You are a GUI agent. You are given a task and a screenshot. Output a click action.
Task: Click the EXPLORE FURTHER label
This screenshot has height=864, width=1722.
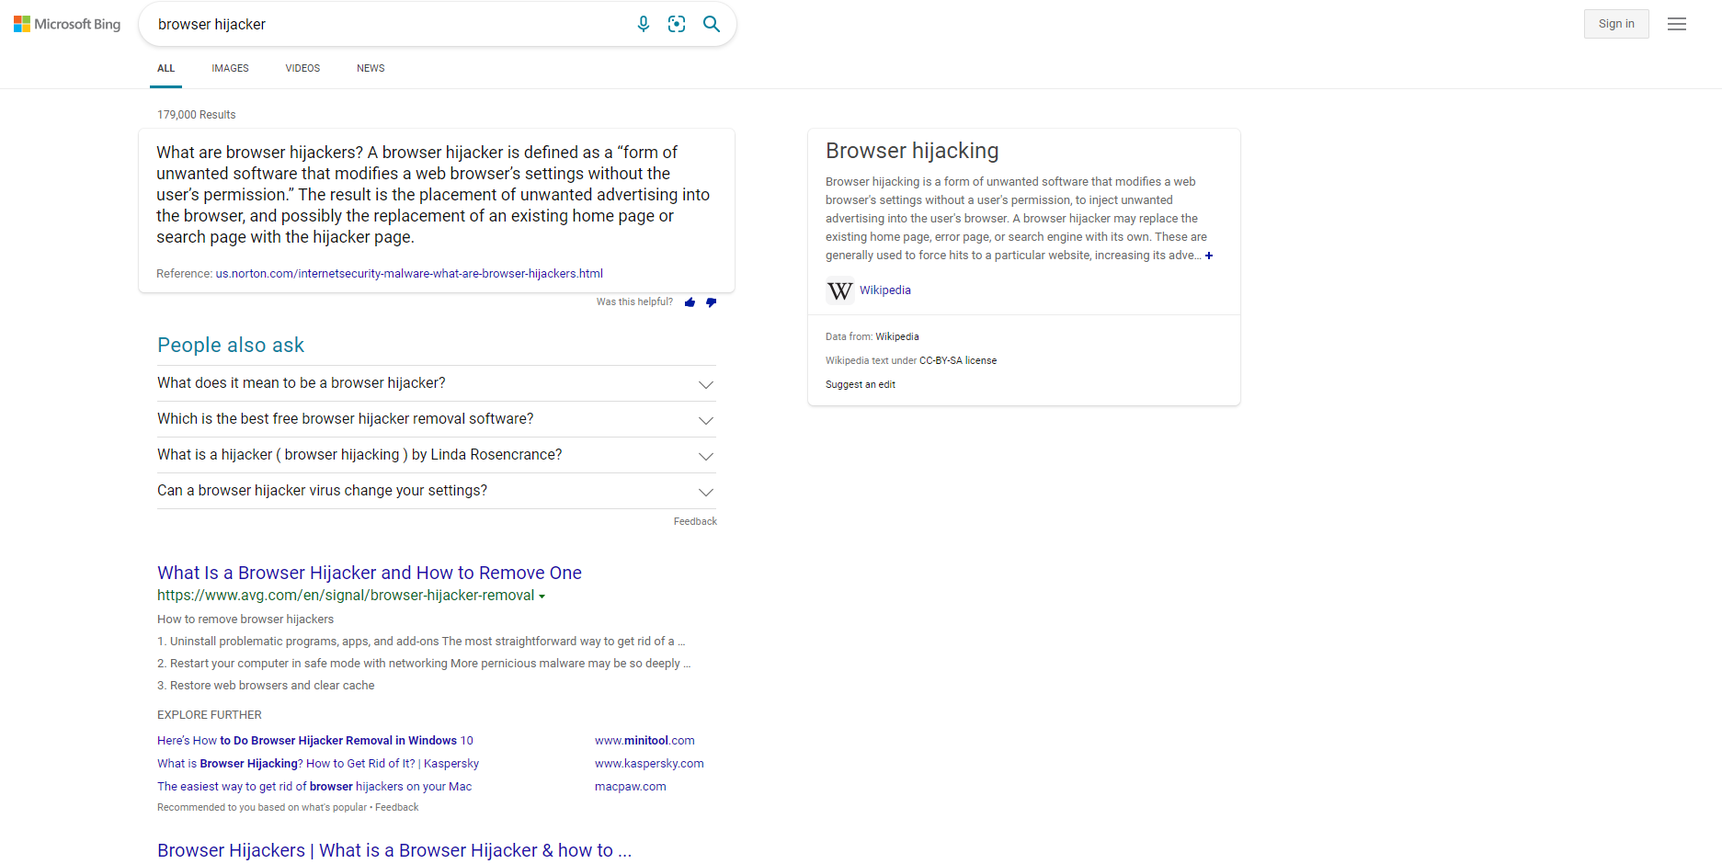[210, 715]
